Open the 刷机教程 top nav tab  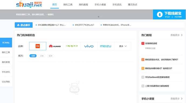tap(83, 5)
